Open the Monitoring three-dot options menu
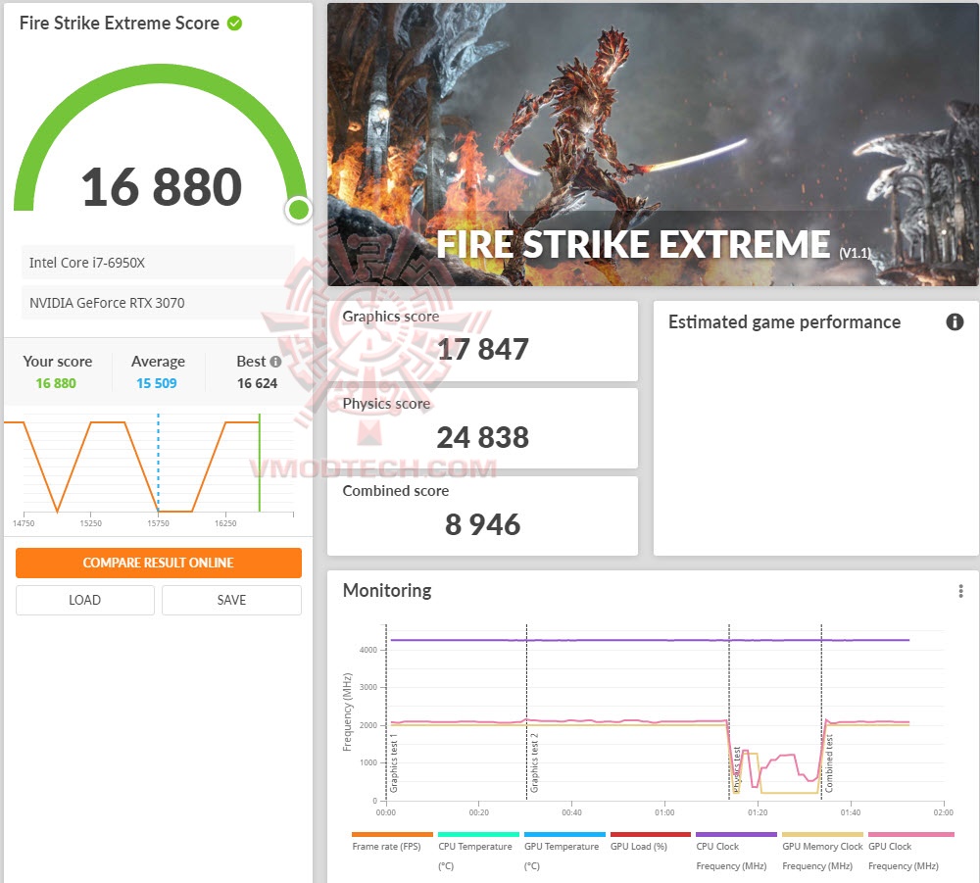 pyautogui.click(x=960, y=591)
